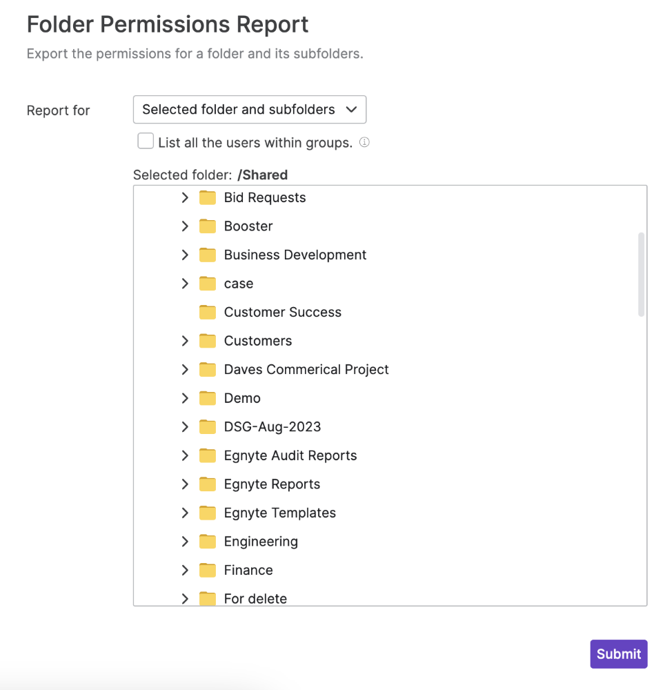This screenshot has height=690, width=665.
Task: Expand the DSG-Aug-2023 folder
Action: pos(185,427)
